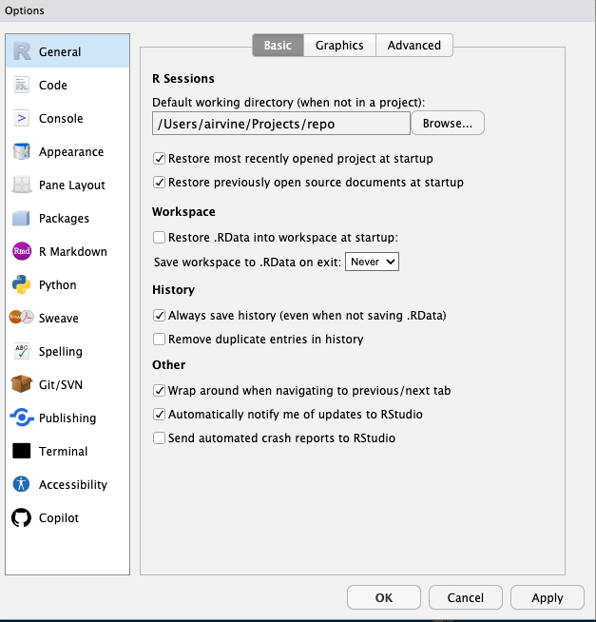Apply the current settings

click(548, 597)
